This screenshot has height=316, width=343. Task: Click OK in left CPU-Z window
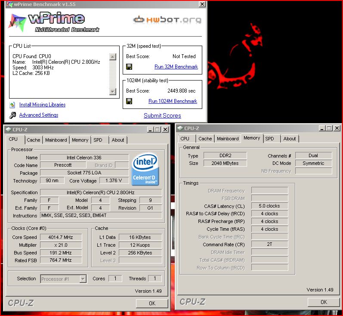[152, 304]
